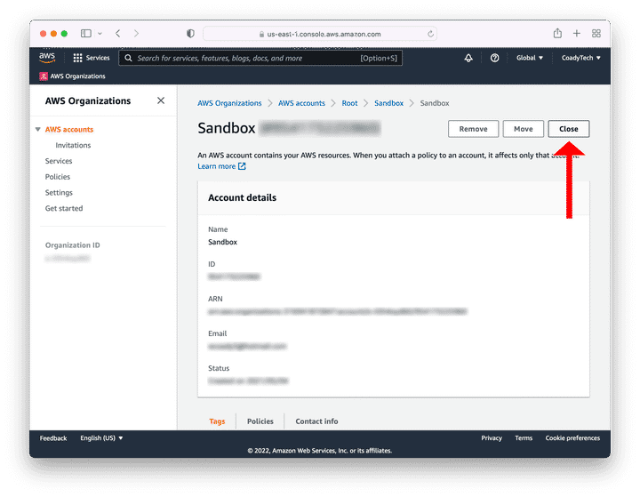Viewport: 640px width, 497px height.
Task: Go to Sandbox breadcrumb link
Action: tap(388, 103)
